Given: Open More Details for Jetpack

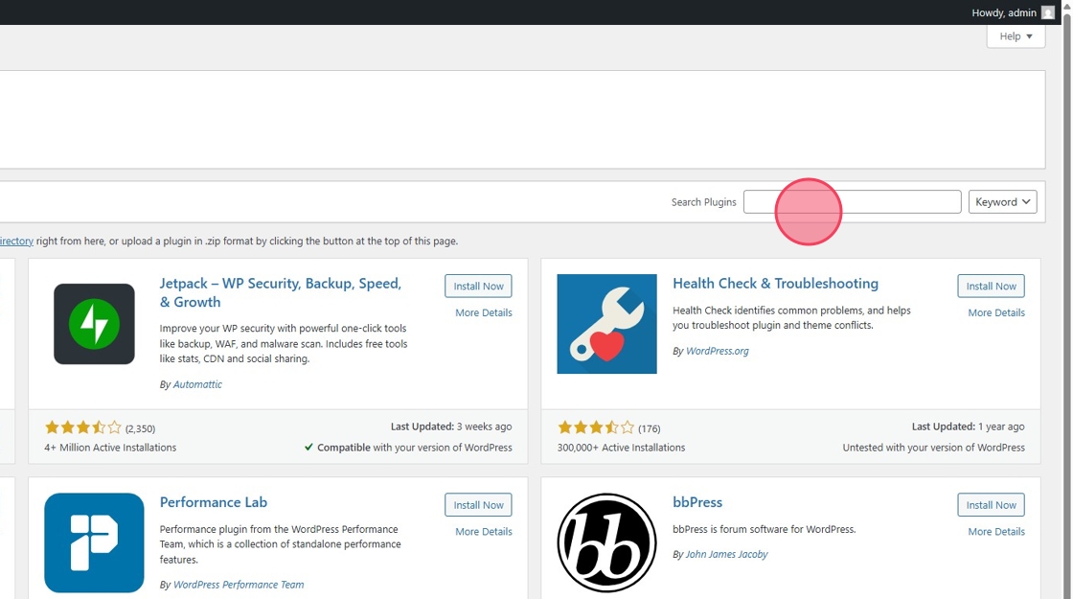Looking at the screenshot, I should point(483,313).
